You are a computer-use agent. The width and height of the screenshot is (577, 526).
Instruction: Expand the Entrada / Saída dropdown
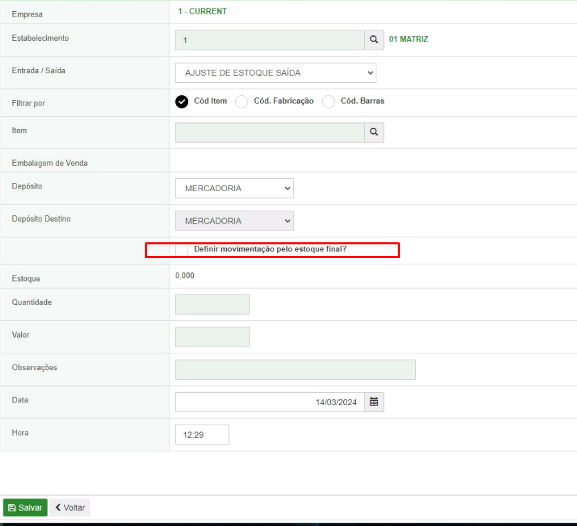[x=276, y=72]
